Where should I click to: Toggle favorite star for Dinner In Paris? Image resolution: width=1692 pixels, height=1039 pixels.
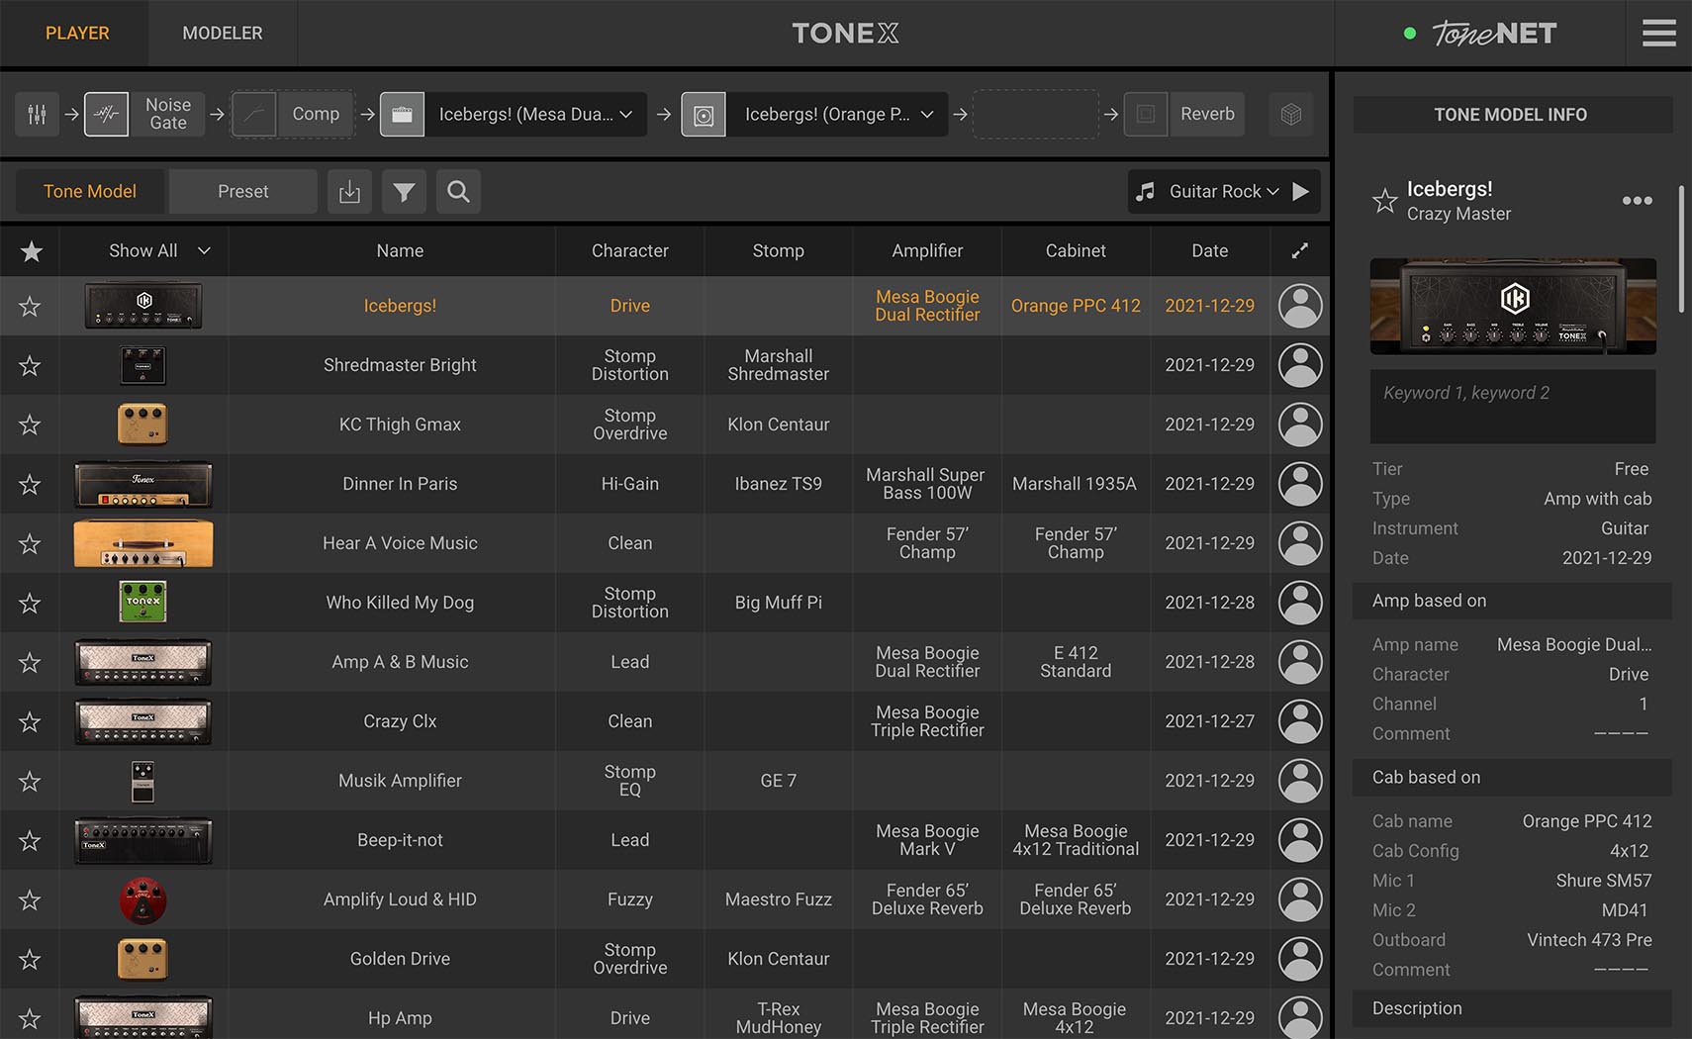[x=30, y=485]
